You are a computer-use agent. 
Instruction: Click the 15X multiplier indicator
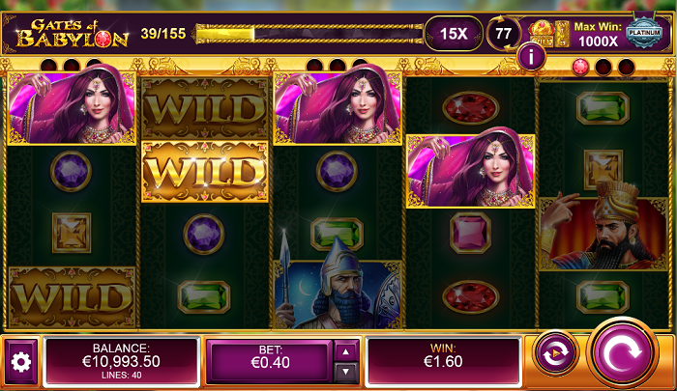pos(454,34)
